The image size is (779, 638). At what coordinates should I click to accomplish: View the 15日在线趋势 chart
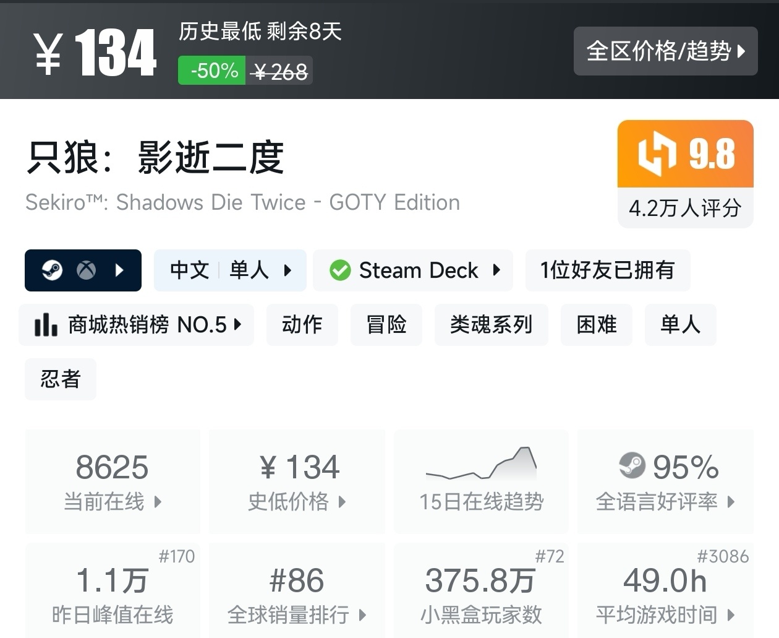pyautogui.click(x=481, y=481)
